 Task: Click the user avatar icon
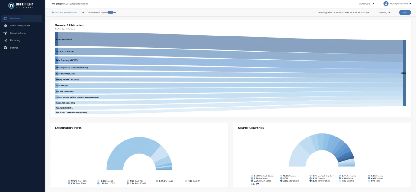pyautogui.click(x=386, y=4)
